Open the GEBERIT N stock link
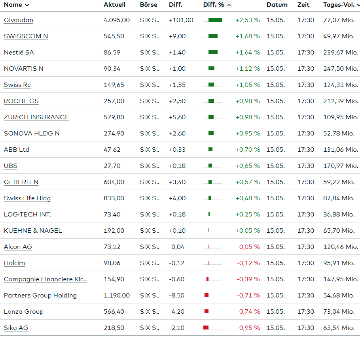This screenshot has width=360, height=337. tap(21, 182)
